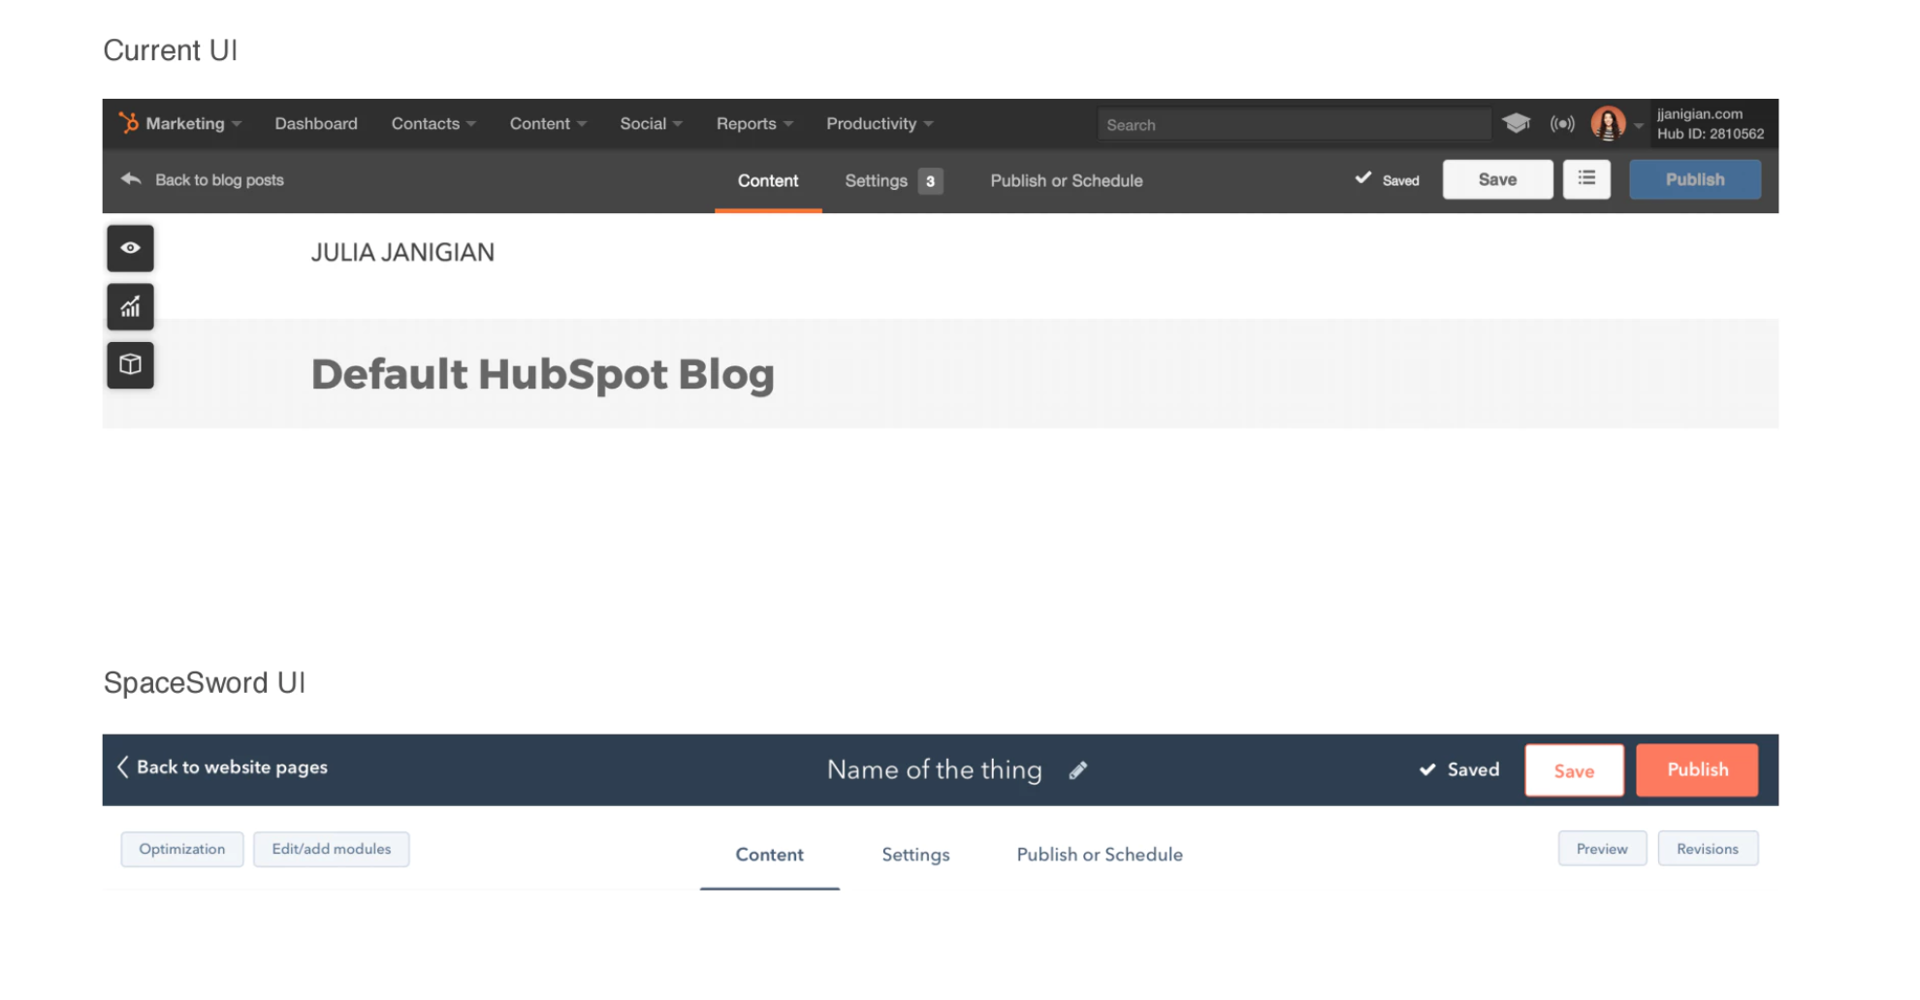Image resolution: width=1920 pixels, height=1000 pixels.
Task: Open the HubSpot Academy graduation cap icon
Action: pos(1516,123)
